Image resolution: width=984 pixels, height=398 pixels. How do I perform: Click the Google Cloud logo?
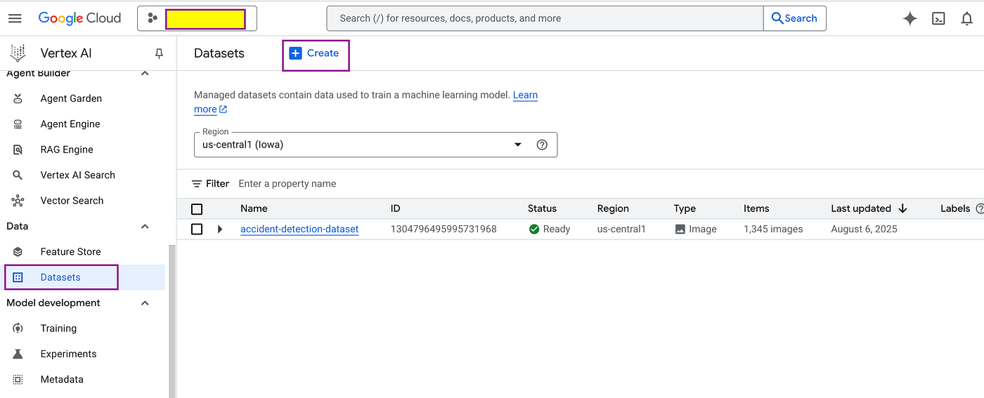point(79,18)
